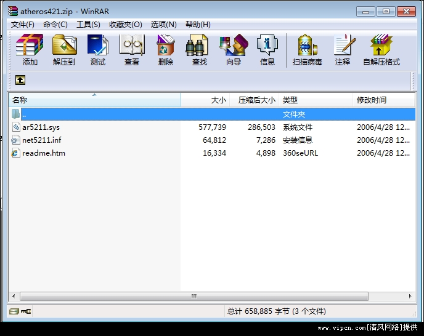Click the 自解压格式 (SFX) icon
Screen dimensions: 424x336
pyautogui.click(x=381, y=50)
